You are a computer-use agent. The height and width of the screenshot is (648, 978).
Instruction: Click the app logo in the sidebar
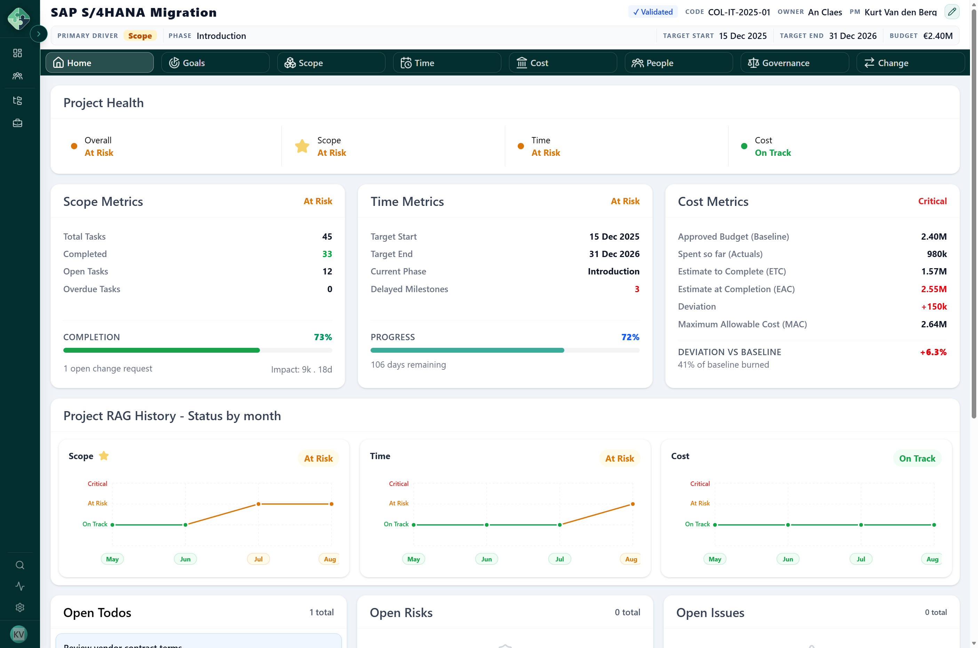(x=18, y=18)
